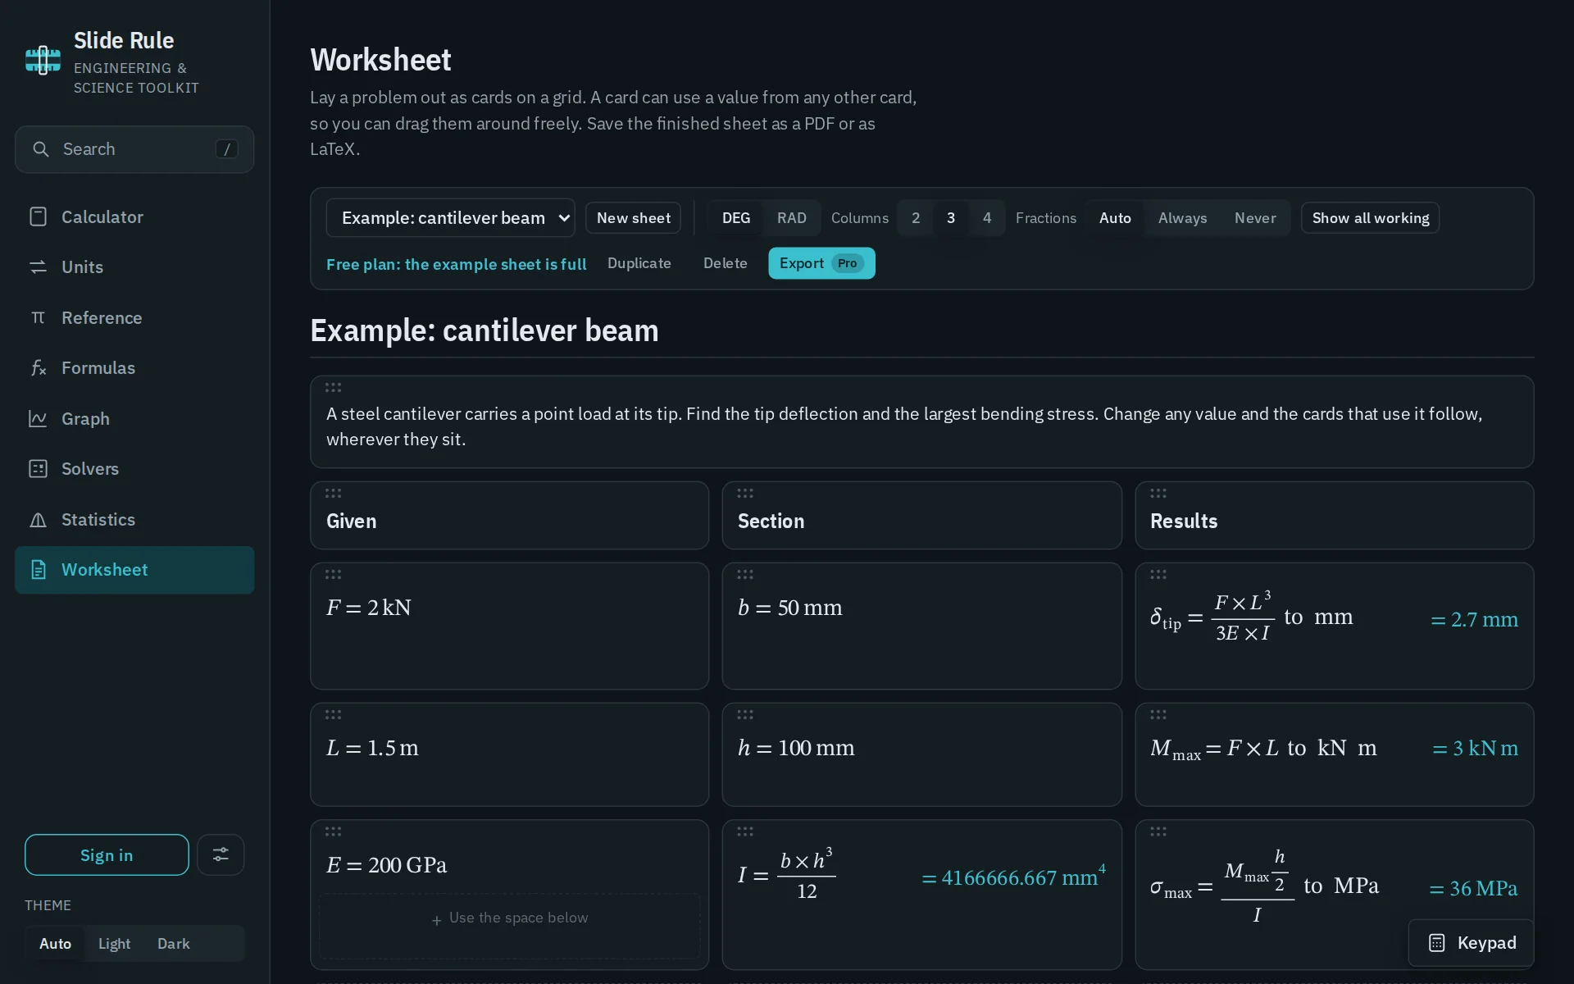Click the Calculator icon in the sidebar
The height and width of the screenshot is (984, 1574).
click(38, 216)
